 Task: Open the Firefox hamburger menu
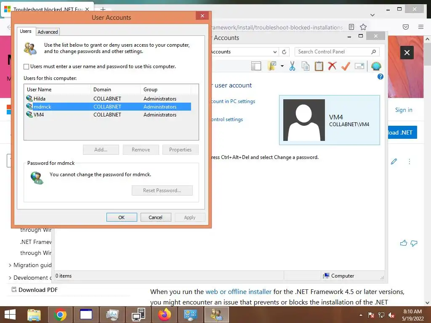[420, 27]
